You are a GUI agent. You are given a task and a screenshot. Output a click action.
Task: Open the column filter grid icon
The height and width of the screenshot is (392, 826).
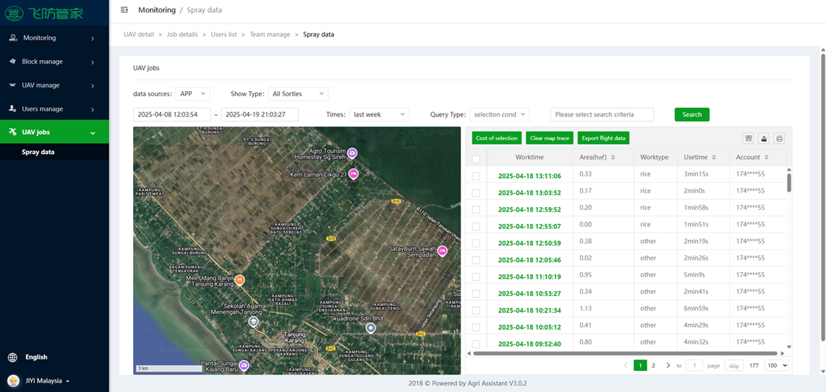(x=749, y=138)
